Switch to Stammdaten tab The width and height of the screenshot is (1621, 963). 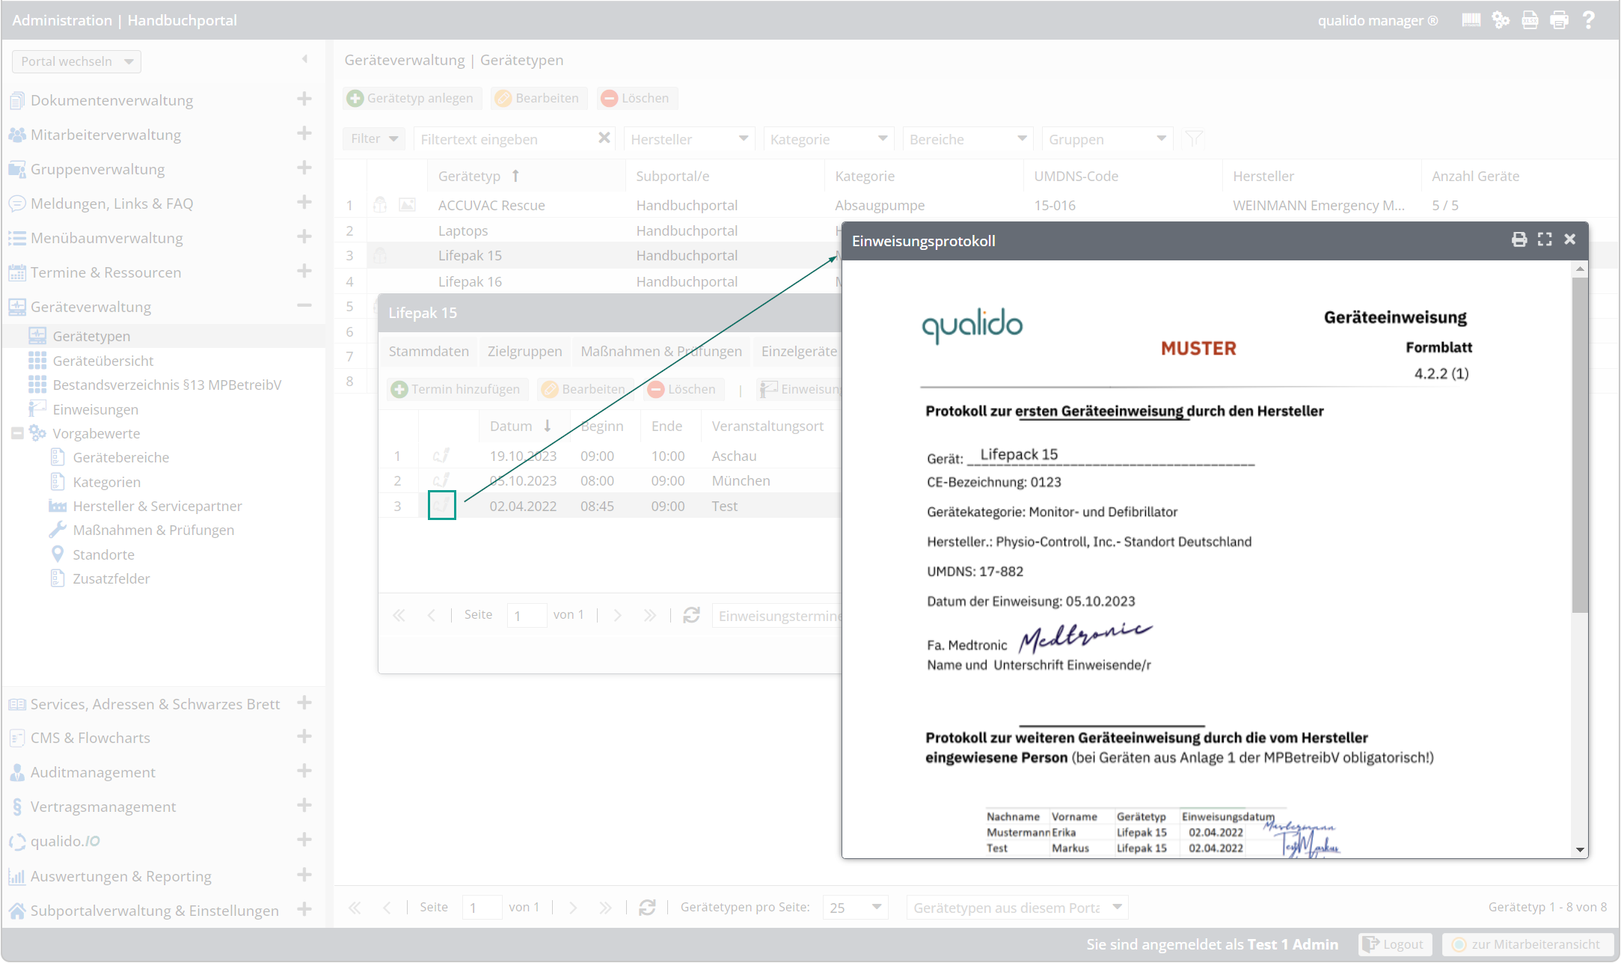coord(429,351)
